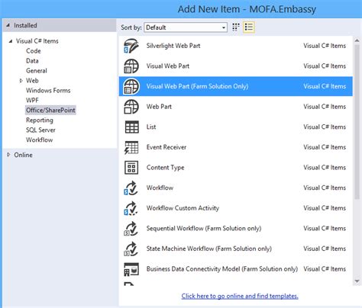Open online templates link
Image resolution: width=362 pixels, height=308 pixels.
coord(240,296)
